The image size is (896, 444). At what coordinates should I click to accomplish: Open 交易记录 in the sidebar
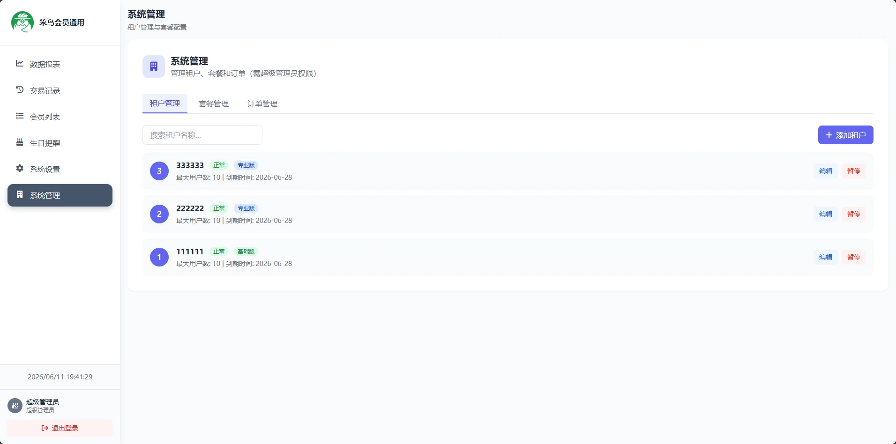point(60,90)
